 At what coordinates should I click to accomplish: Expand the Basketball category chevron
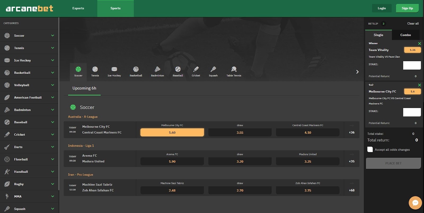pos(52,72)
